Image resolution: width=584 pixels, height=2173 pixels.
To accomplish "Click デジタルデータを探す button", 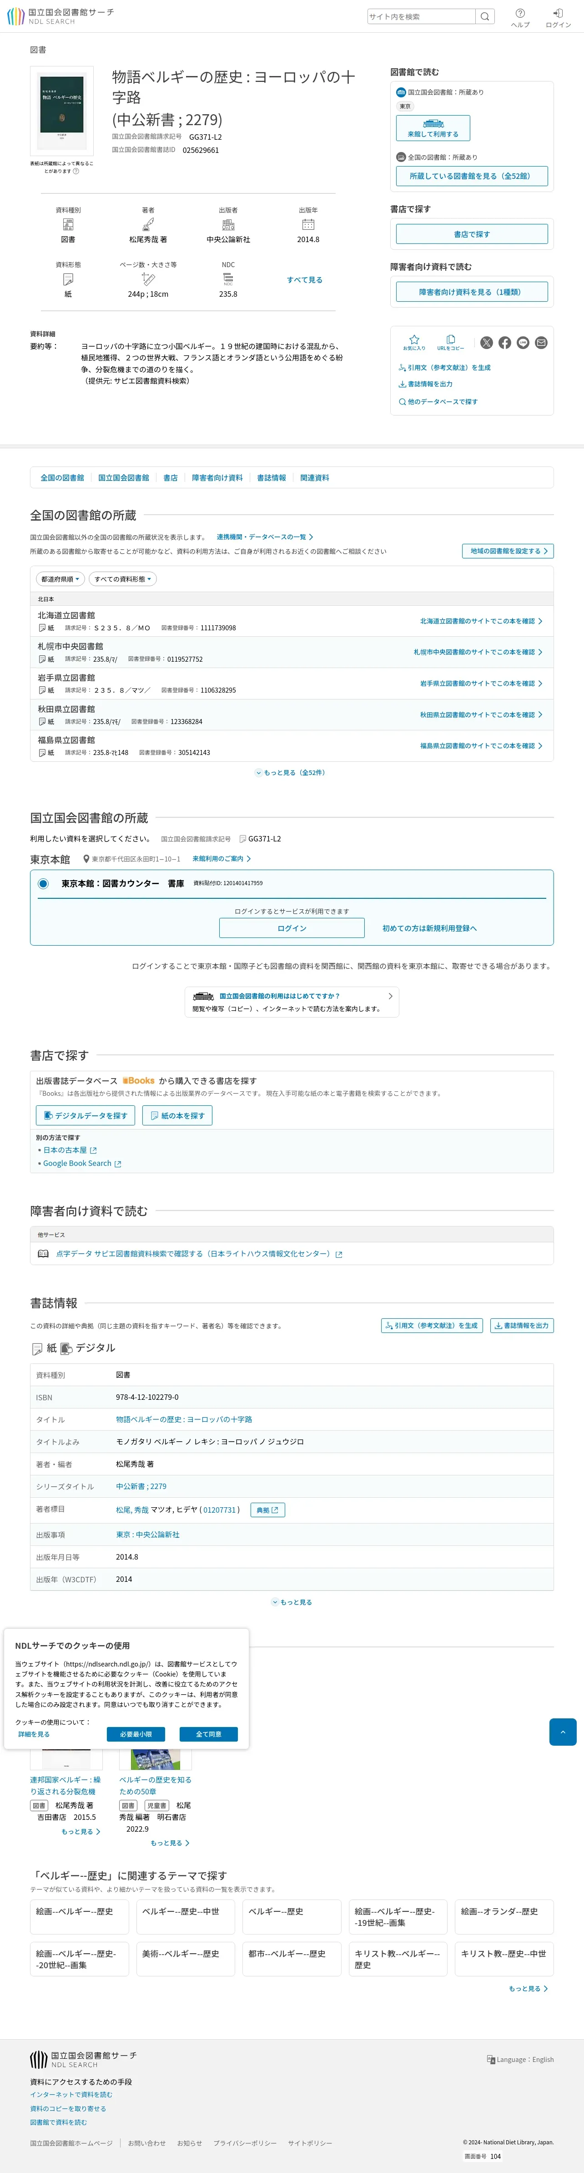I will tap(85, 1115).
